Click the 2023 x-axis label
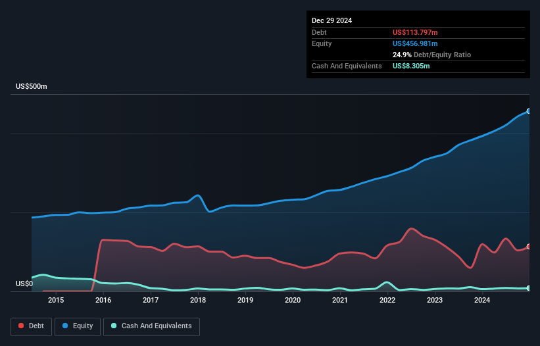 pos(435,300)
